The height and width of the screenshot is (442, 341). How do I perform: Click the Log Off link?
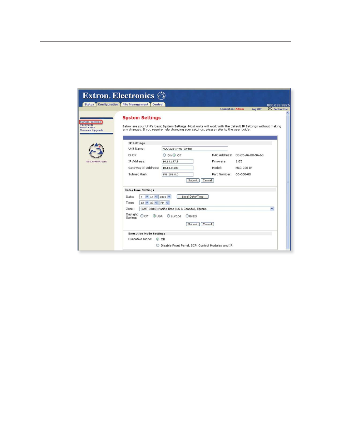coord(257,109)
